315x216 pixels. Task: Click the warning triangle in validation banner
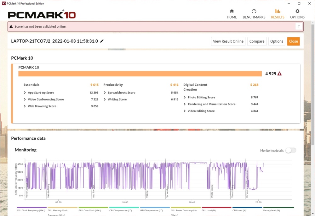pyautogui.click(x=11, y=26)
